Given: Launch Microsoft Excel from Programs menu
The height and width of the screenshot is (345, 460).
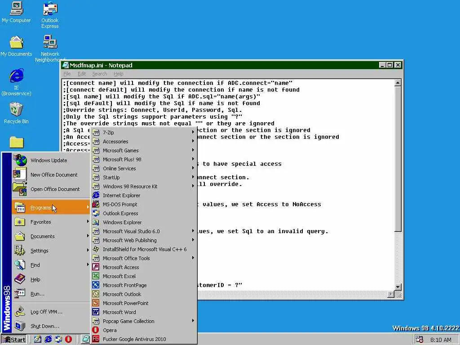Looking at the screenshot, I should (144, 276).
